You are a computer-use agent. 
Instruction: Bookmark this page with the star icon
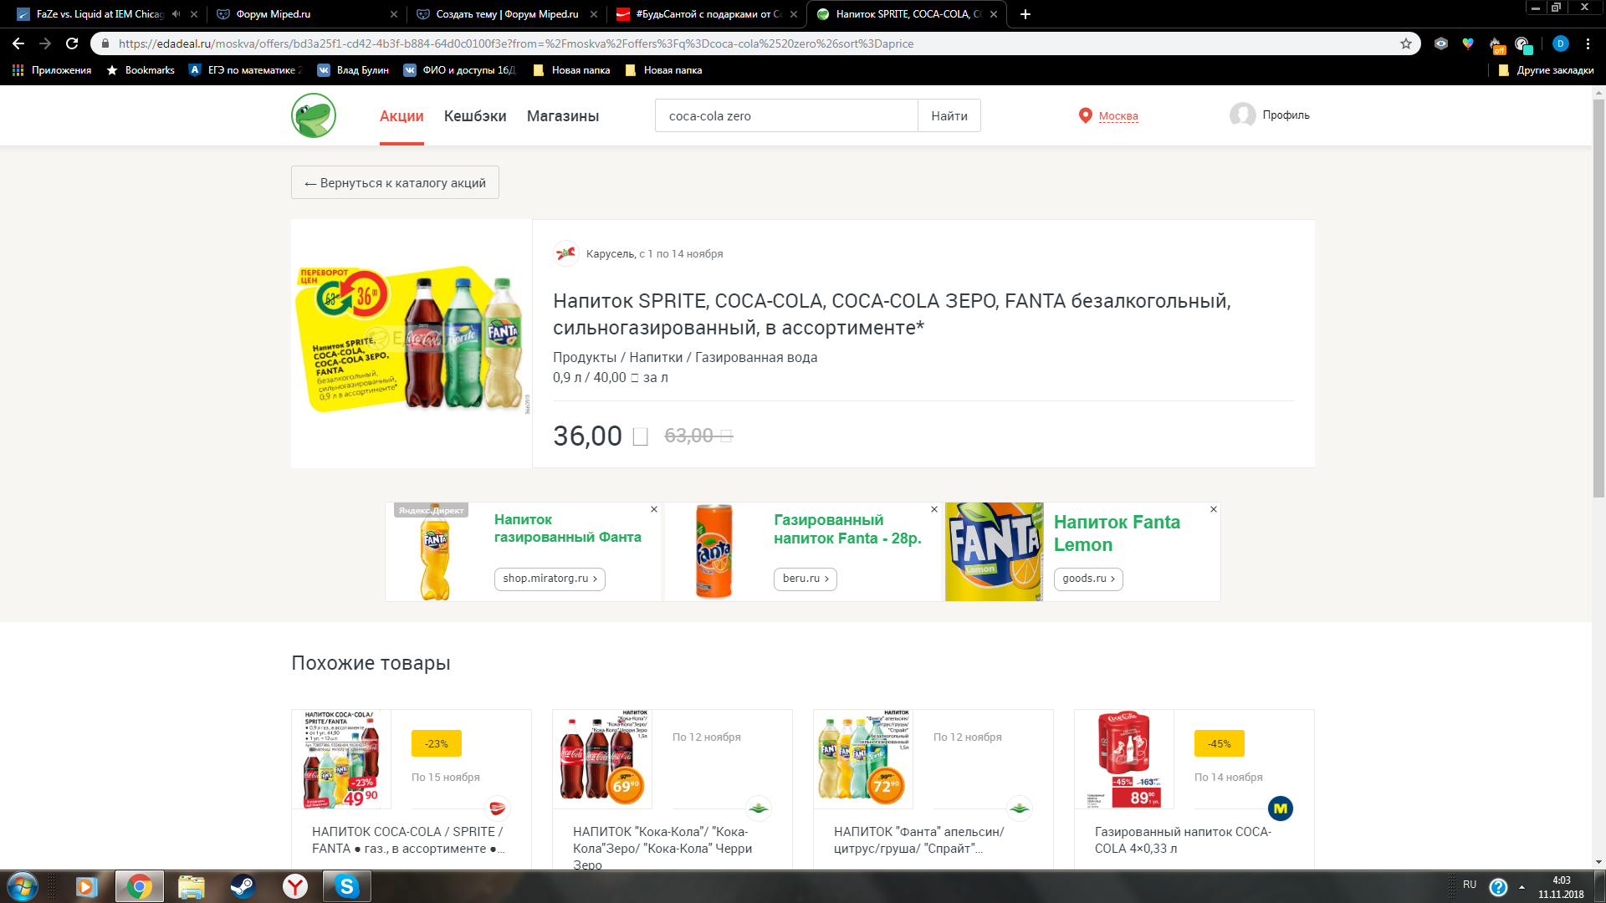[1406, 43]
